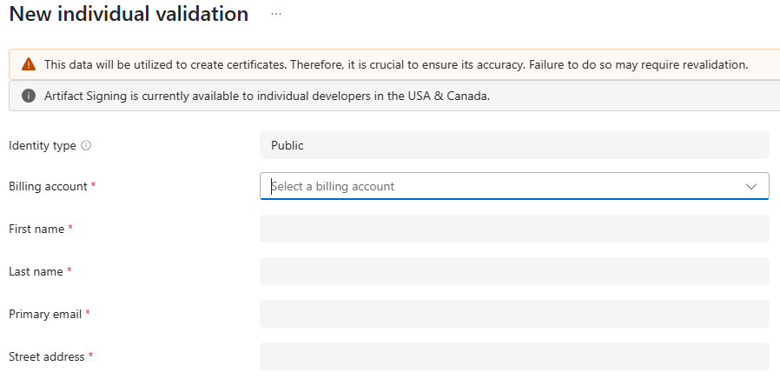The width and height of the screenshot is (780, 379).
Task: Click the Last name input field
Action: 514,271
